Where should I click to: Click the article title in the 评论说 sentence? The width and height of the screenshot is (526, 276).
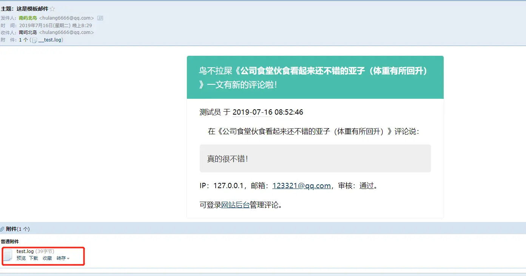(x=305, y=132)
